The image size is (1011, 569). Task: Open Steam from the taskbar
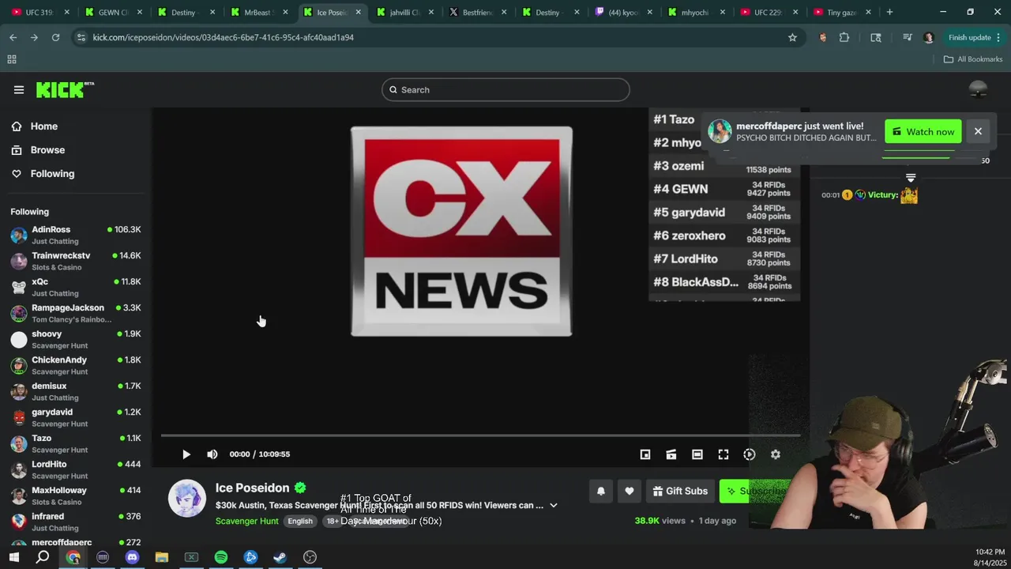pyautogui.click(x=280, y=557)
